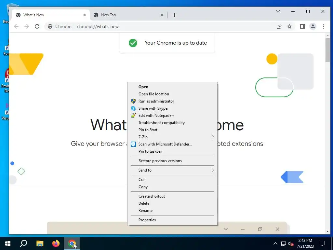The height and width of the screenshot is (250, 333).
Task: Click the scrollbar down arrow
Action: pyautogui.click(x=327, y=231)
